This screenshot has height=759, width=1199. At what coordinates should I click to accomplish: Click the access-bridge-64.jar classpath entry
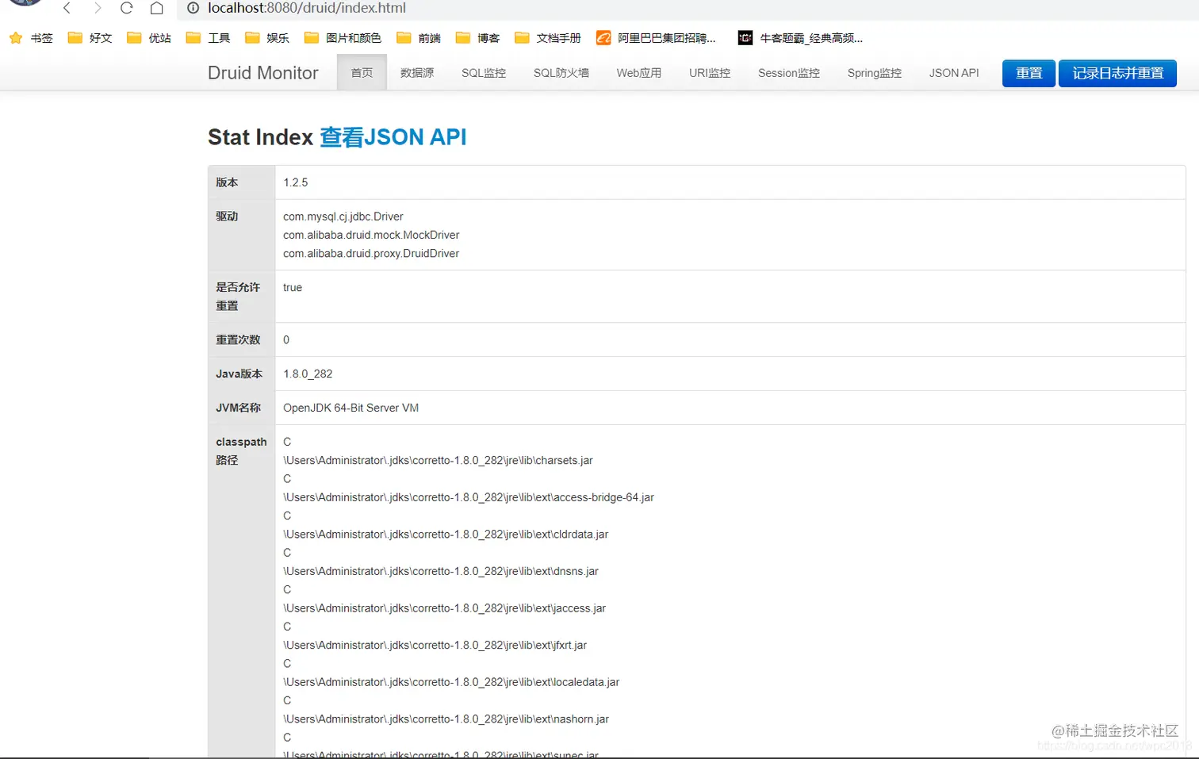click(469, 497)
